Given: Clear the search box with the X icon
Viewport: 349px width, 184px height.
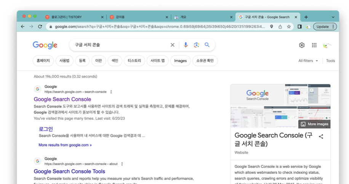Looking at the screenshot, I should tap(173, 45).
